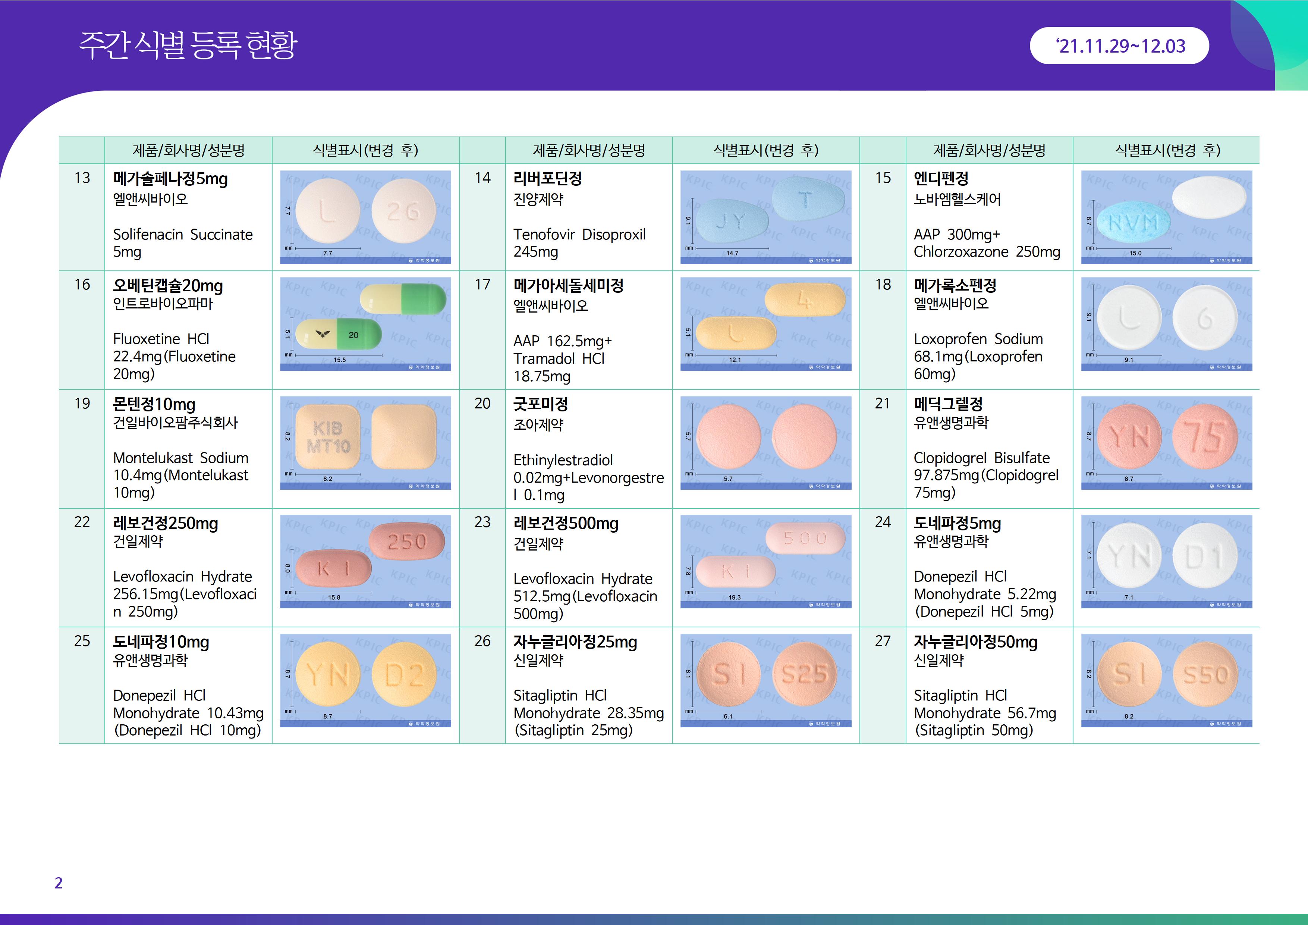Click the 도네파정10mg YN D2 tablet image
Viewport: 1308px width, 925px height.
pyautogui.click(x=365, y=680)
